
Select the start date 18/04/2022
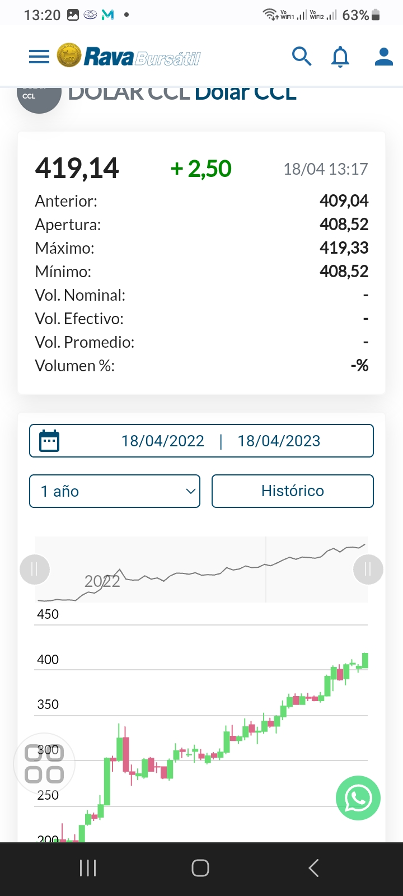point(163,441)
